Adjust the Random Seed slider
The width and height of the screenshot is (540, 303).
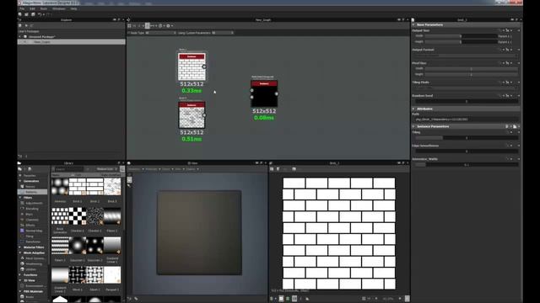[467, 101]
